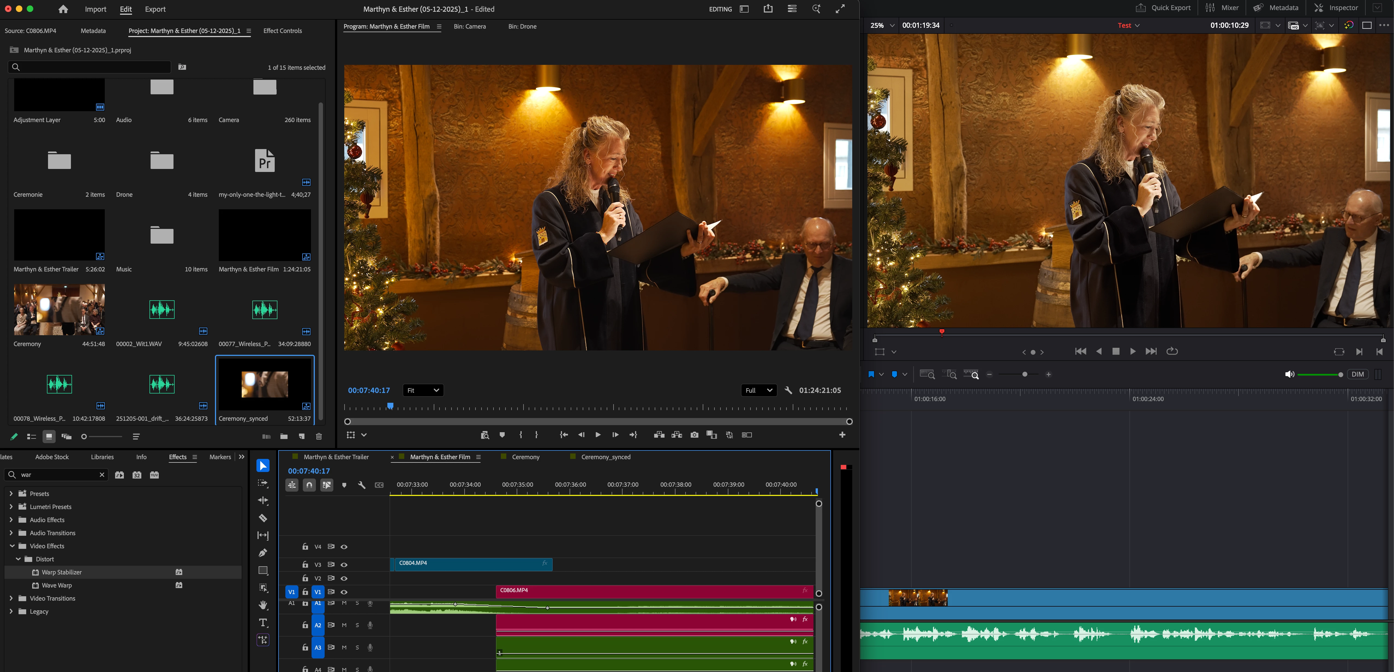Toggle Snap in timeline
The image size is (1394, 672).
(310, 485)
